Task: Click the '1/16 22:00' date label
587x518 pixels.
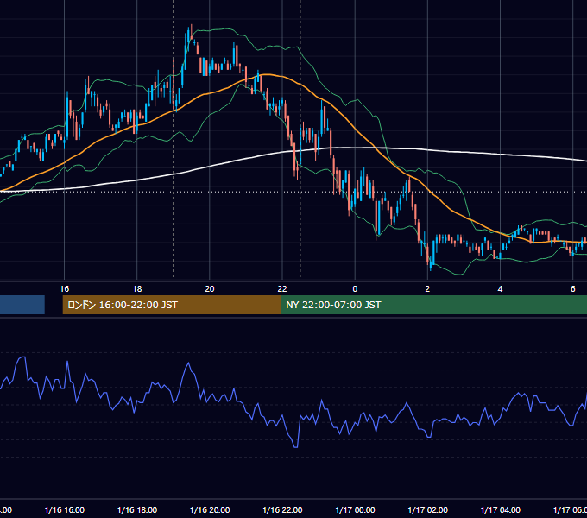Action: (282, 509)
